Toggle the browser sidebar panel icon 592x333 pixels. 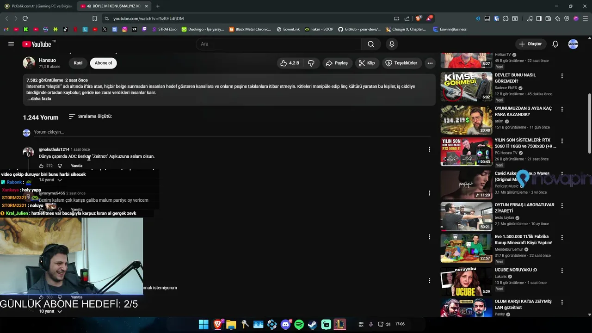point(539,18)
